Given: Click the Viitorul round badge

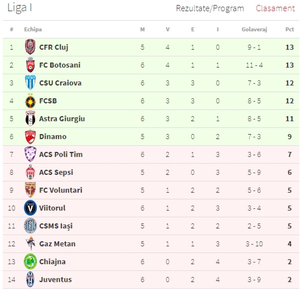Looking at the screenshot, I should click(30, 208).
